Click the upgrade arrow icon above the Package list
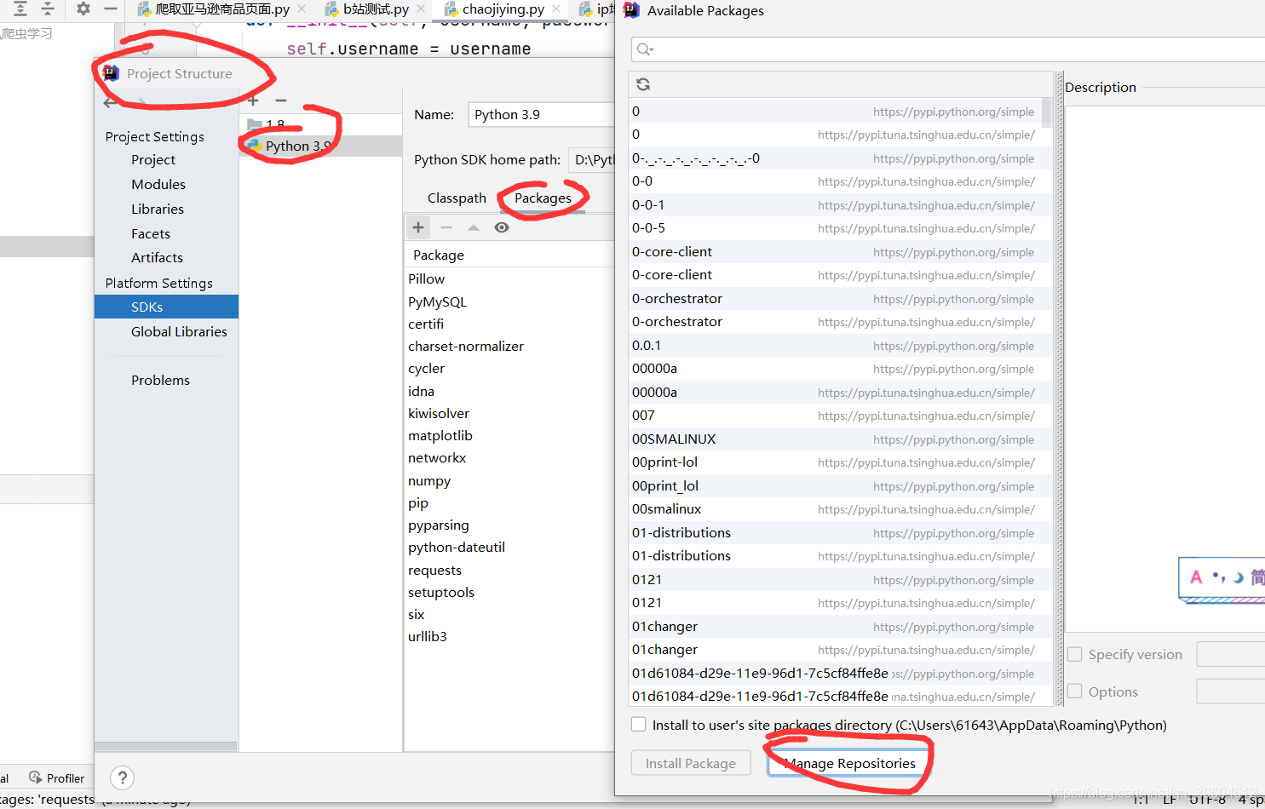This screenshot has height=809, width=1265. 474,227
